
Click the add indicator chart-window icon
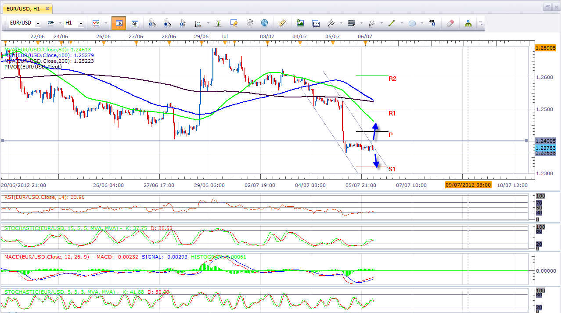316,23
